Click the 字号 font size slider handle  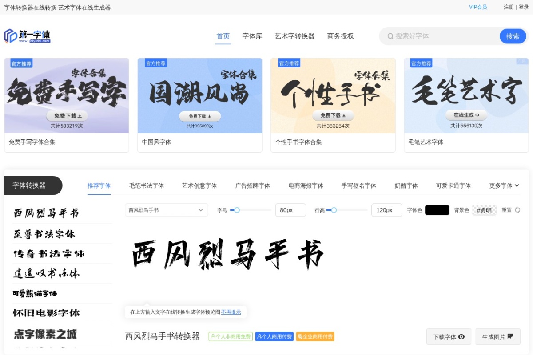(237, 210)
